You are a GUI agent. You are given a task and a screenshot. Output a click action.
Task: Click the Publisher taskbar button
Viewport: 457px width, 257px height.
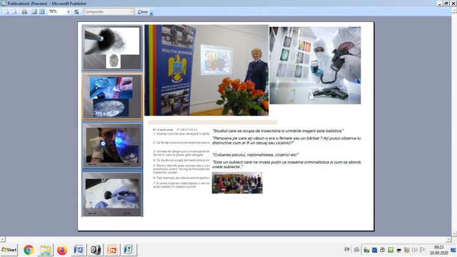coord(129,250)
